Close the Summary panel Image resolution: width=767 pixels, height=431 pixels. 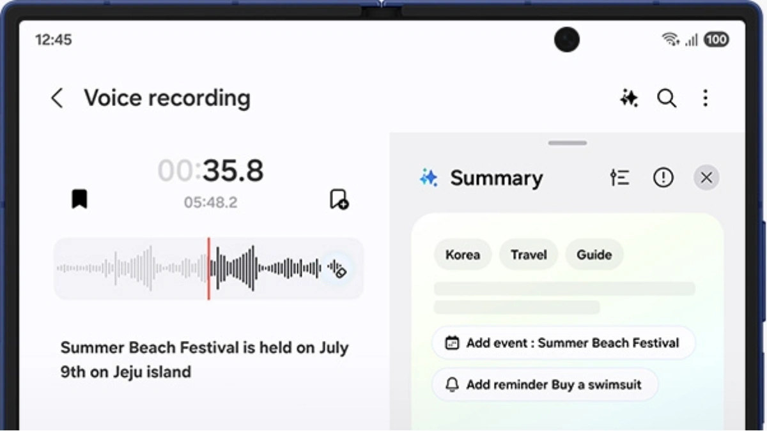click(x=706, y=178)
